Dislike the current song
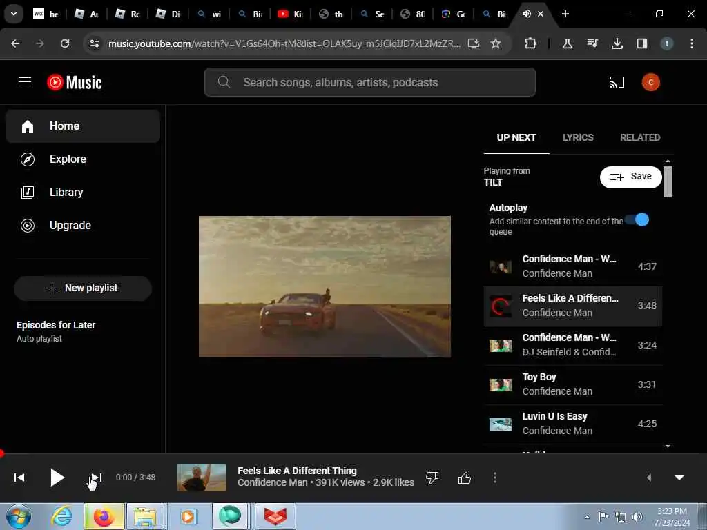 pyautogui.click(x=432, y=478)
